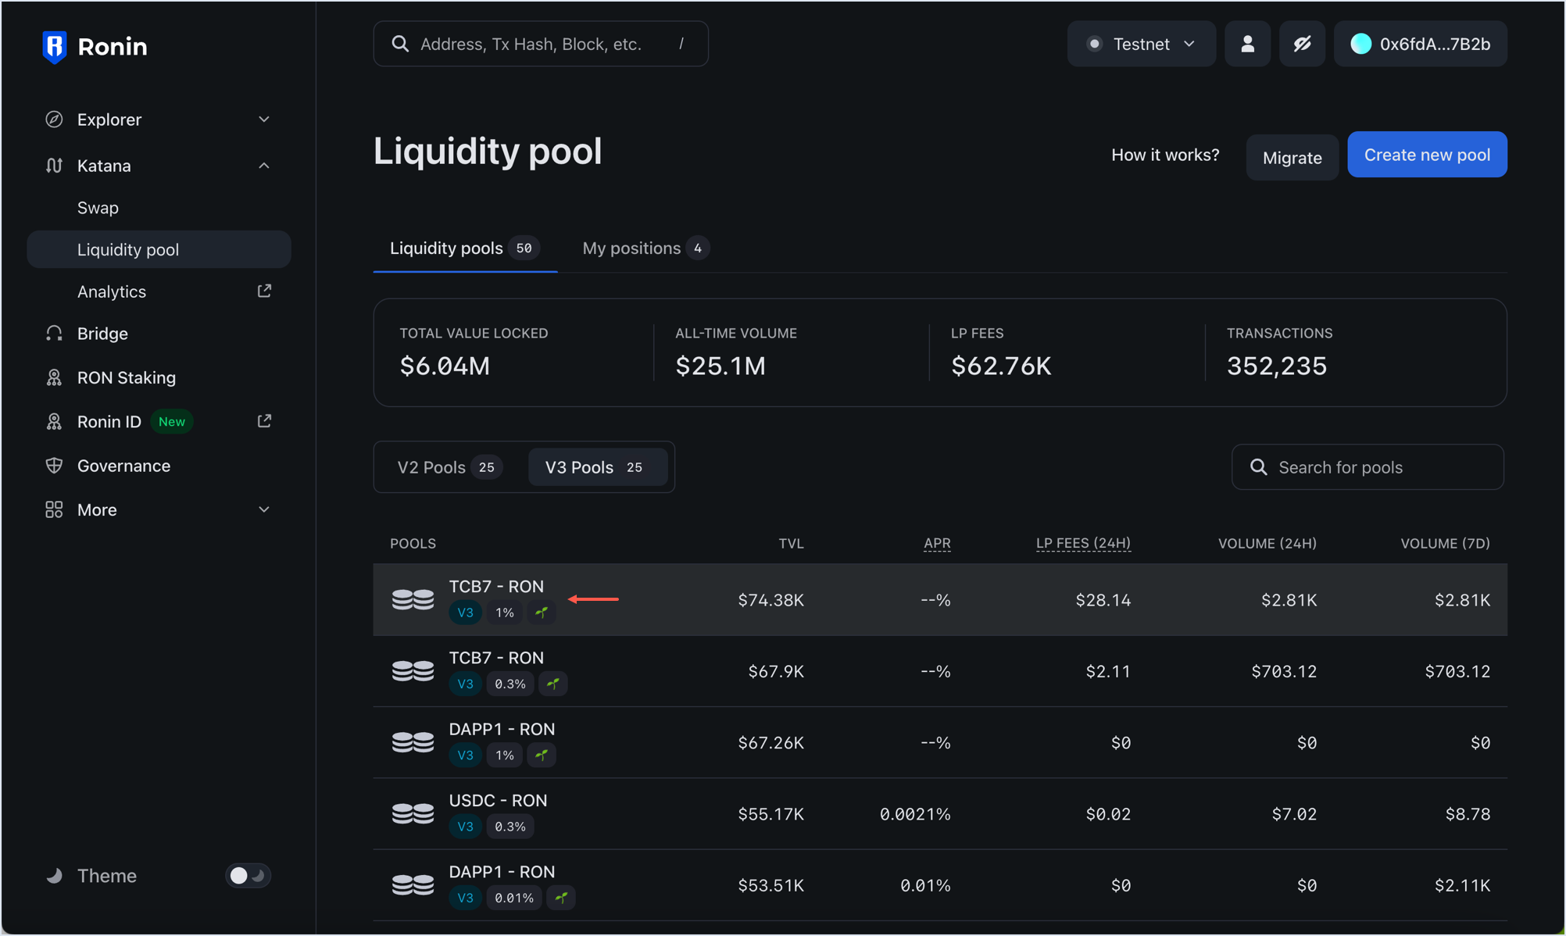The width and height of the screenshot is (1566, 936).
Task: Expand the Explorer menu chevron
Action: 264,120
